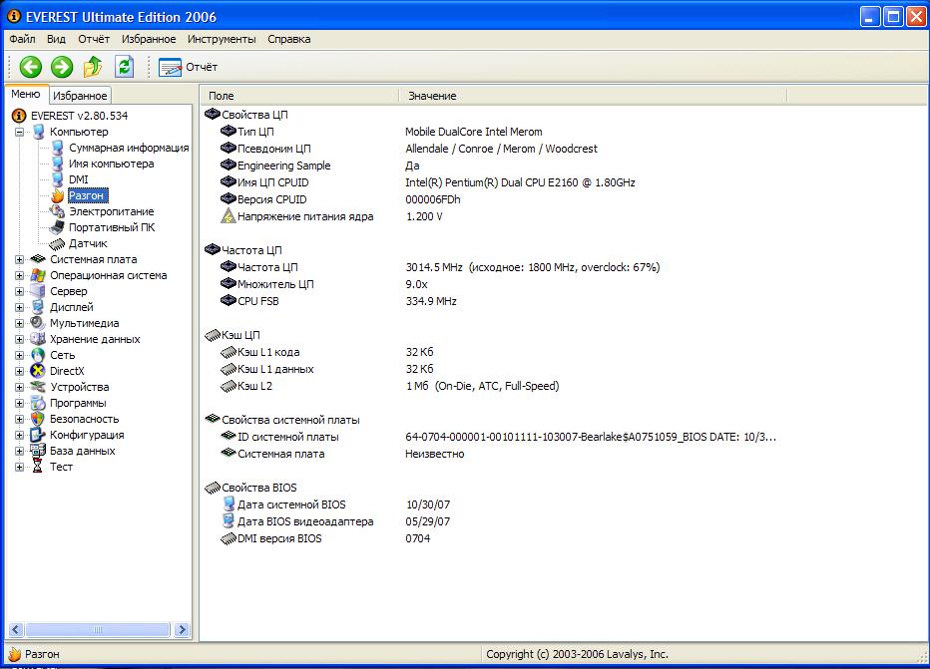This screenshot has width=930, height=669.
Task: Click the Тест hourglass icon
Action: pos(39,467)
